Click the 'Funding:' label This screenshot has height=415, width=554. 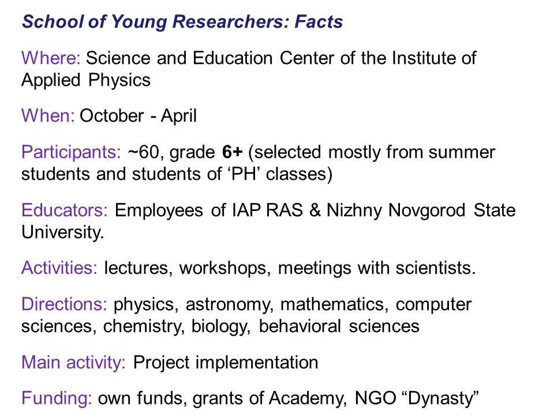[x=57, y=399]
